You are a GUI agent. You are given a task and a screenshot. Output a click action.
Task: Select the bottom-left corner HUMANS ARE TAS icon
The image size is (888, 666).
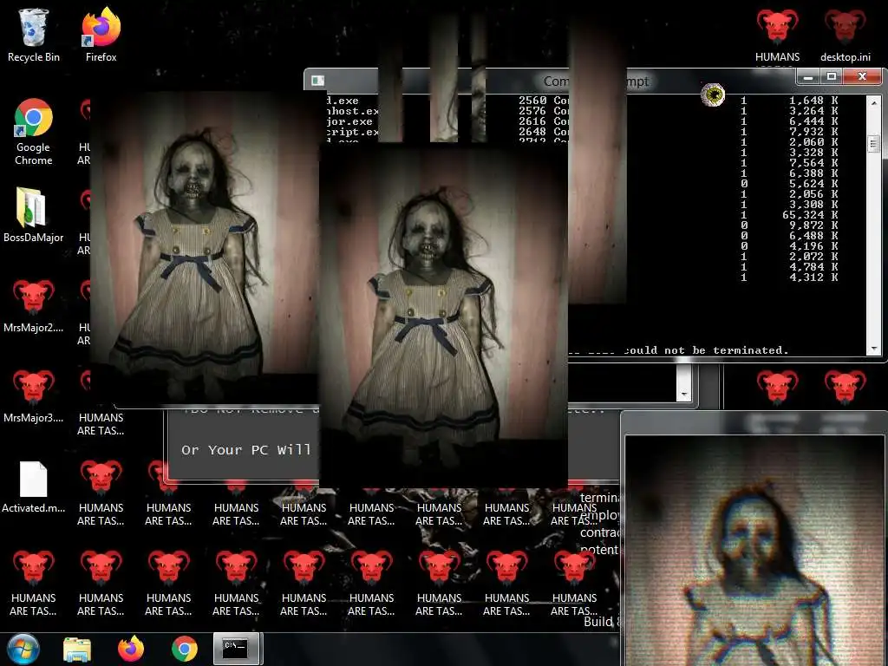[34, 584]
